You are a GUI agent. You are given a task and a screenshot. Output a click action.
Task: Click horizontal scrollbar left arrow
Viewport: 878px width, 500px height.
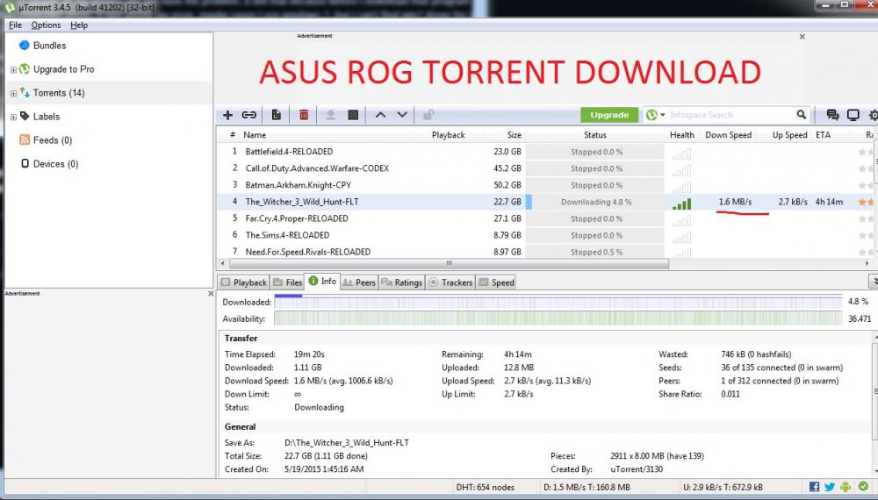click(223, 263)
